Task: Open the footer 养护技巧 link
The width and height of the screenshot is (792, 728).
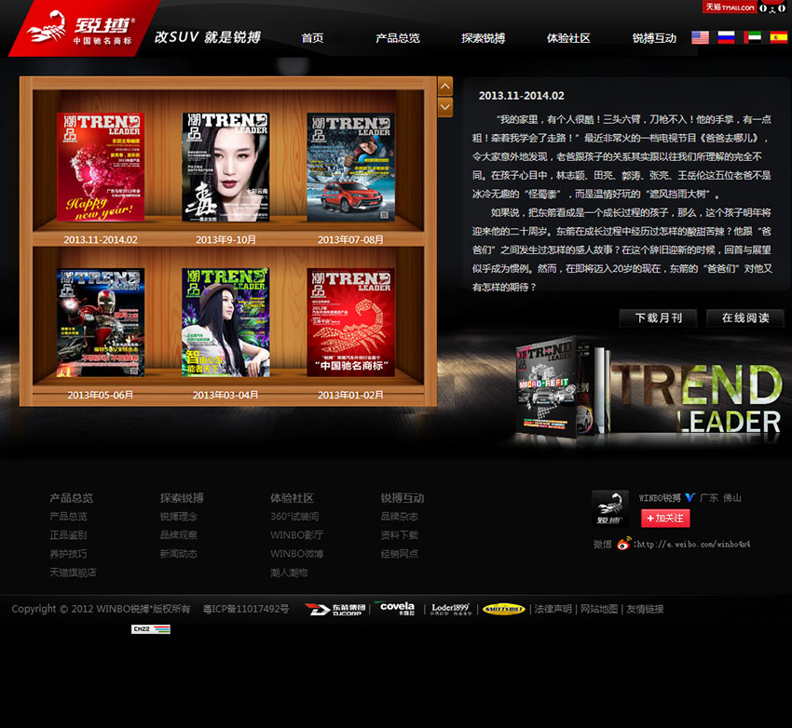Action: (68, 553)
